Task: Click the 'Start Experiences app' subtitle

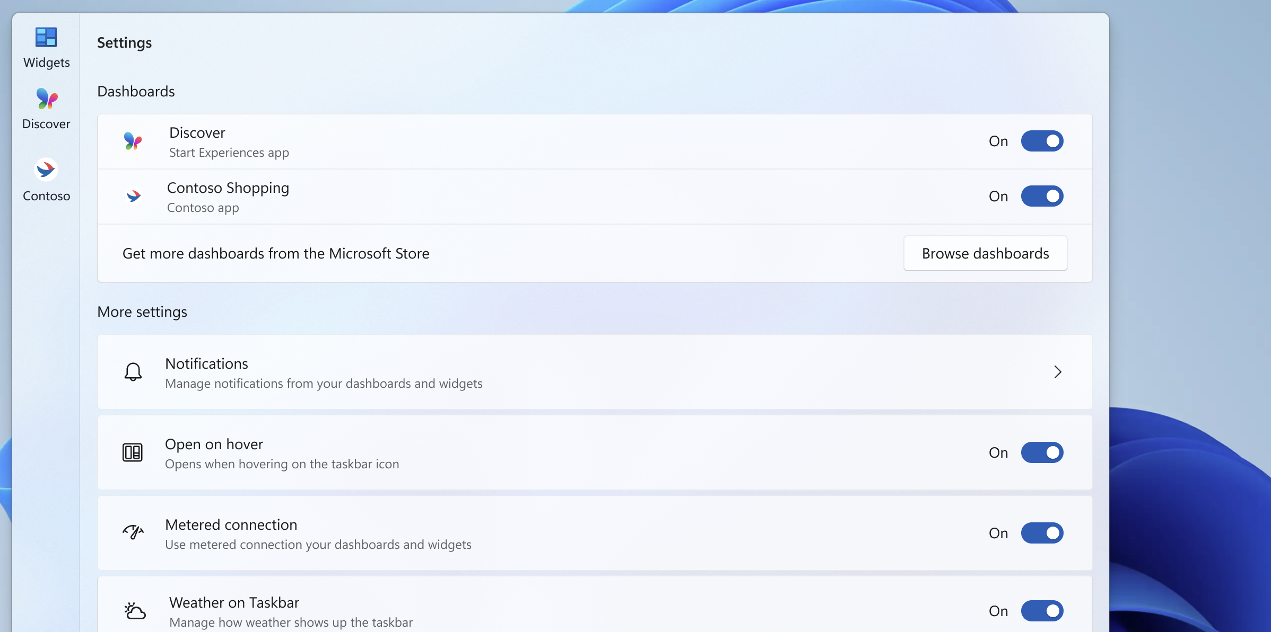Action: click(x=229, y=153)
